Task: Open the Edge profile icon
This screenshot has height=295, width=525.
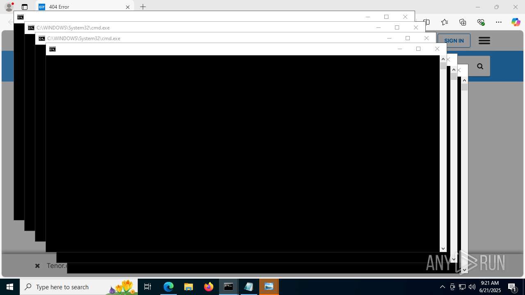Action: [9, 7]
